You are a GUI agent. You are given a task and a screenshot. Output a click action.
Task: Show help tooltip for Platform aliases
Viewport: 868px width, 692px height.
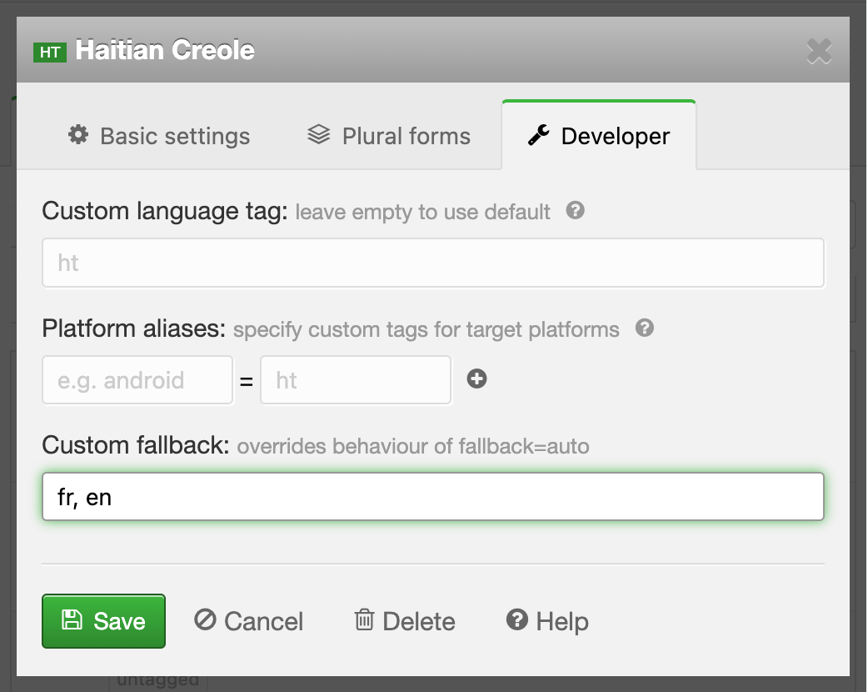point(644,328)
